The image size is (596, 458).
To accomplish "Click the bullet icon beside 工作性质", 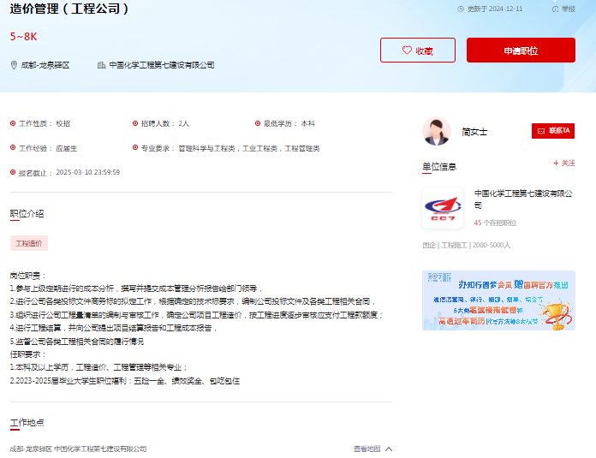I will [x=13, y=123].
